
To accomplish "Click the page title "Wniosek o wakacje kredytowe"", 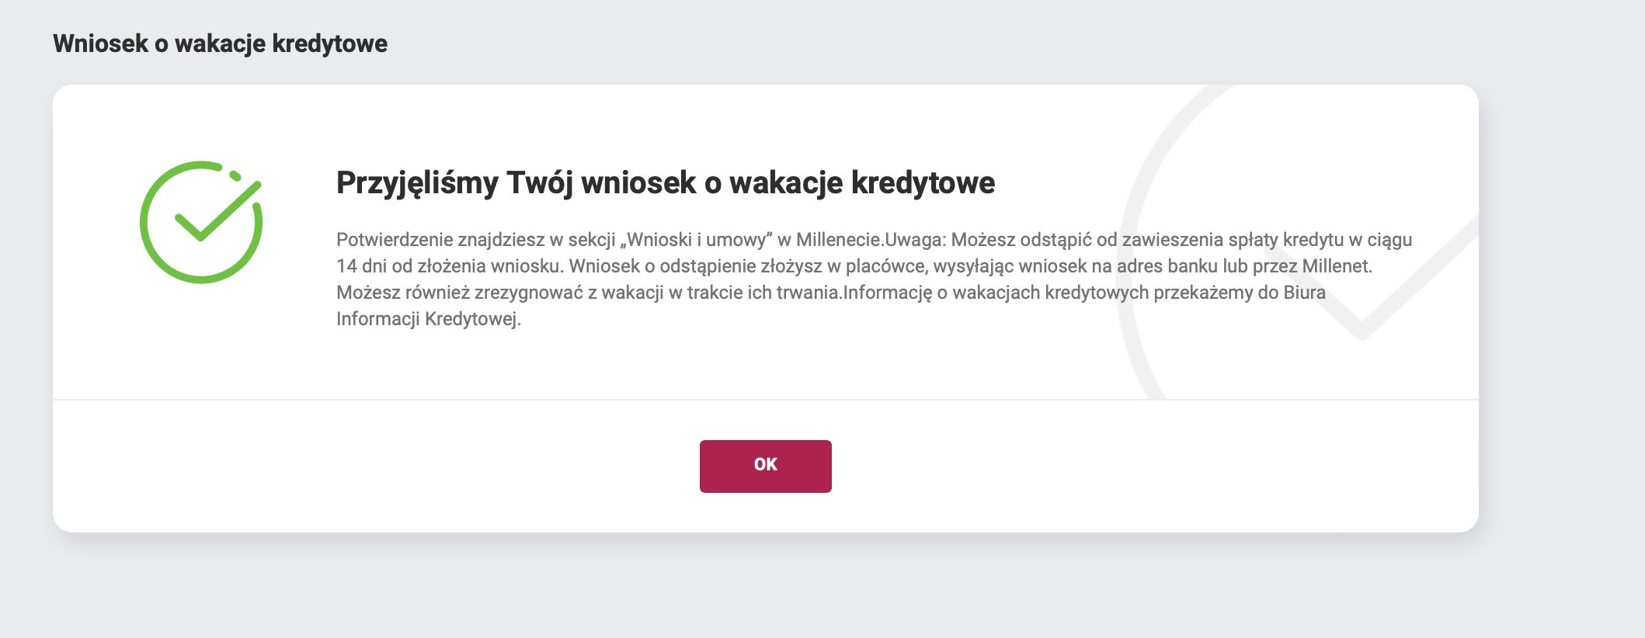I will pyautogui.click(x=222, y=43).
